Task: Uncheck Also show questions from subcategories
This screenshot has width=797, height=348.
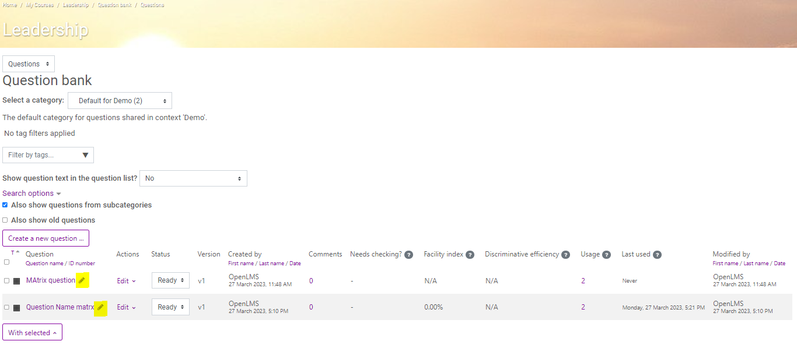Action: pos(5,205)
